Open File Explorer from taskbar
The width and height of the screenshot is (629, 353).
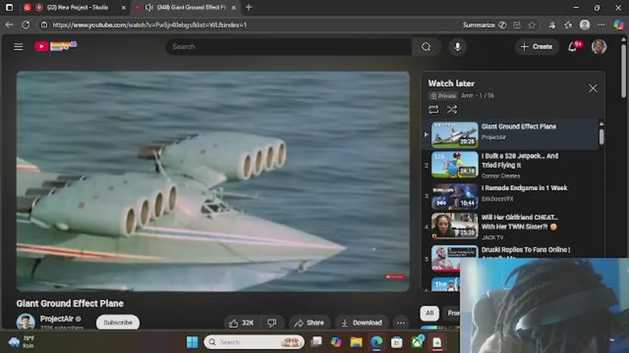(356, 342)
